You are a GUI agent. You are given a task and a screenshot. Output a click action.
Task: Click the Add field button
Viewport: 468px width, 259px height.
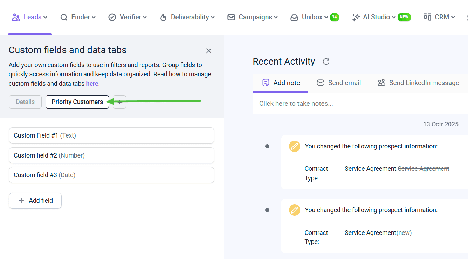click(x=35, y=201)
